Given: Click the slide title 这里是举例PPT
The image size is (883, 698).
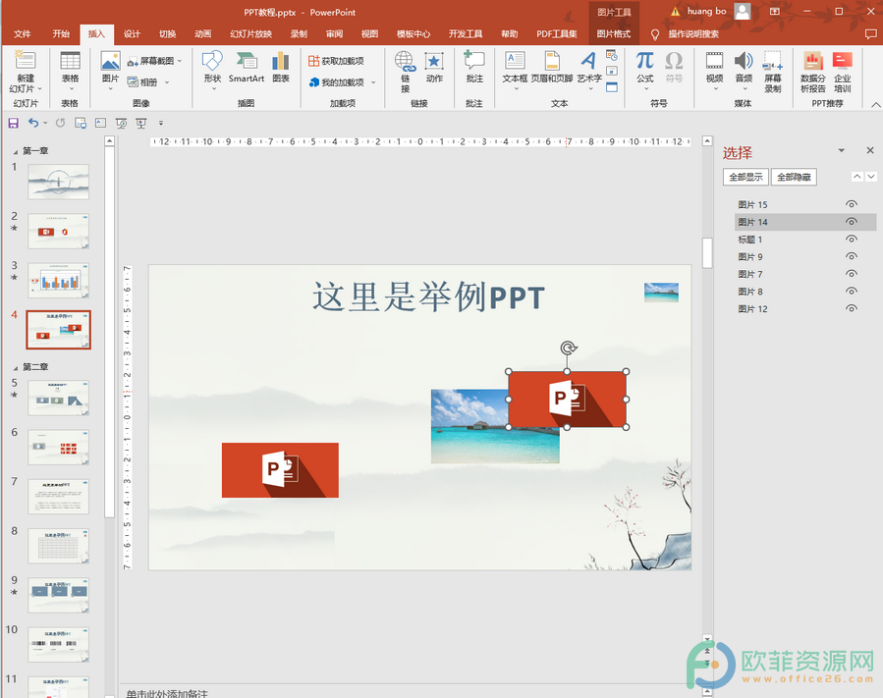Looking at the screenshot, I should pos(428,297).
